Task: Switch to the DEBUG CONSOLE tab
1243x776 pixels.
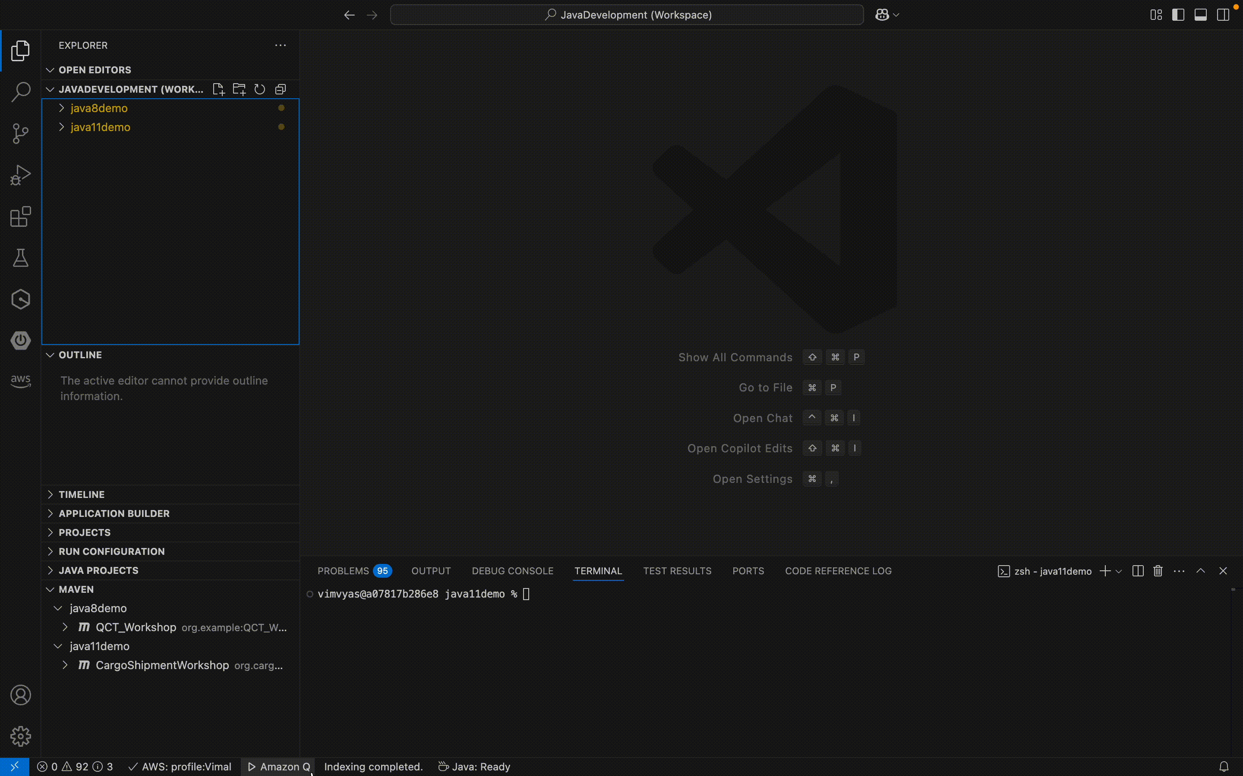Action: [x=512, y=571]
